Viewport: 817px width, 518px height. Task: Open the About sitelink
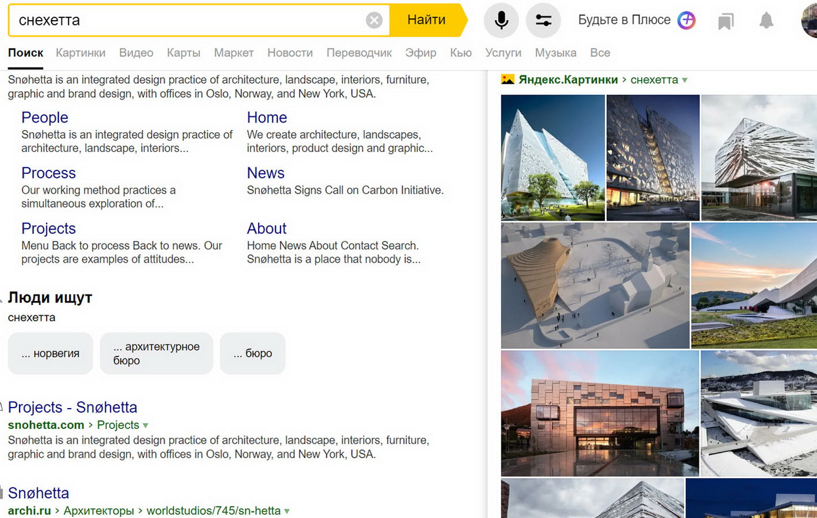pyautogui.click(x=267, y=229)
